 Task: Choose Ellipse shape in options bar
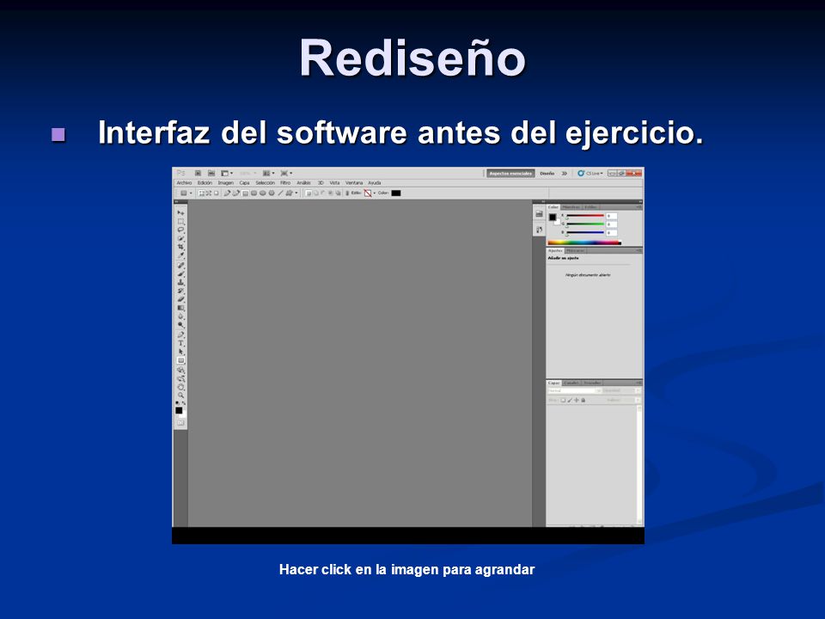point(263,193)
